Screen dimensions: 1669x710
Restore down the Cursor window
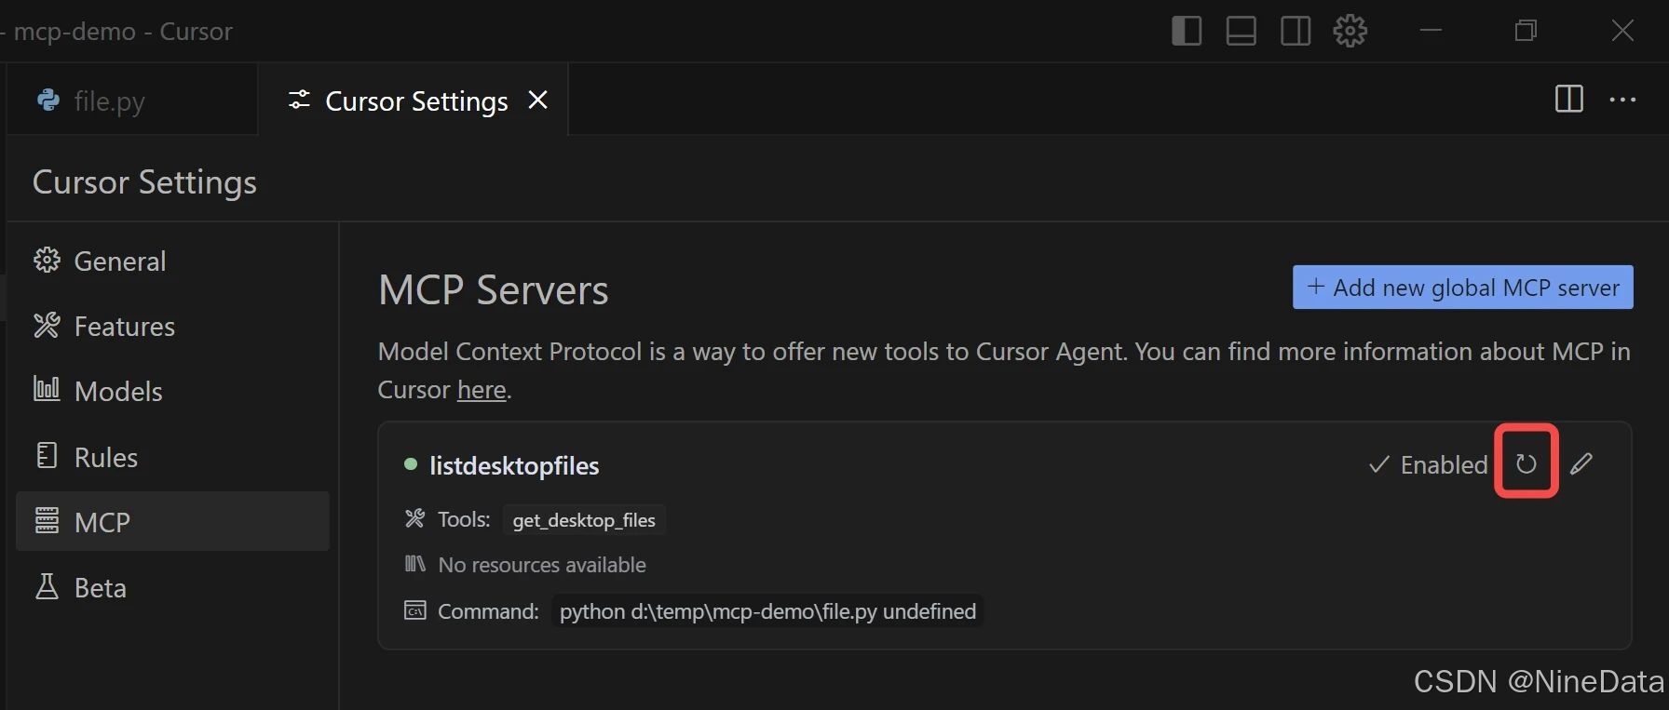[1526, 31]
